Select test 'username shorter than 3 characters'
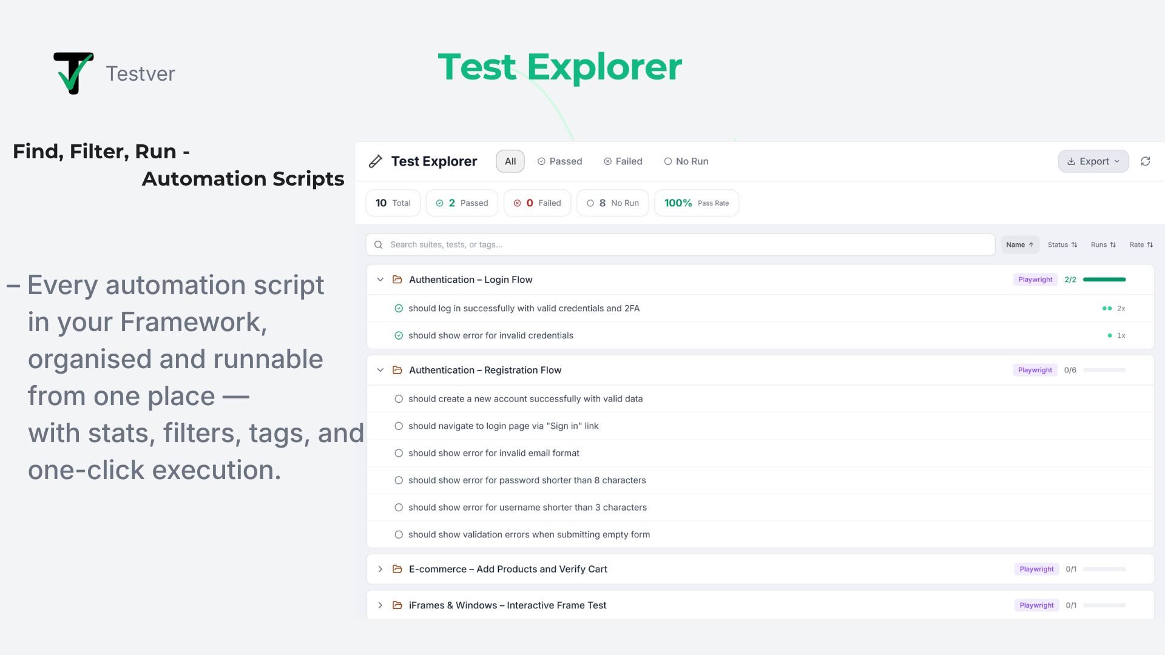The height and width of the screenshot is (655, 1165). point(760,508)
